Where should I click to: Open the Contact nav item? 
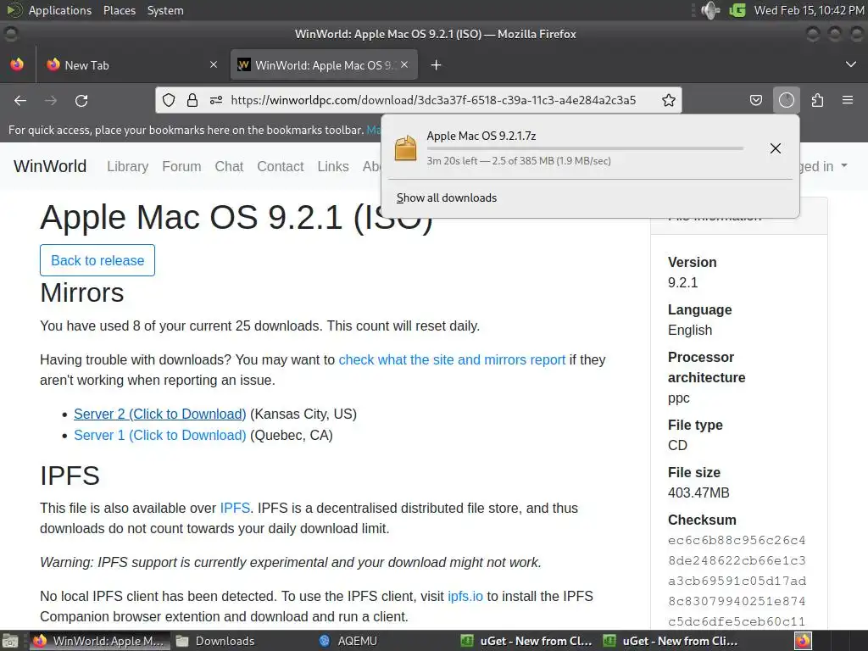[280, 167]
